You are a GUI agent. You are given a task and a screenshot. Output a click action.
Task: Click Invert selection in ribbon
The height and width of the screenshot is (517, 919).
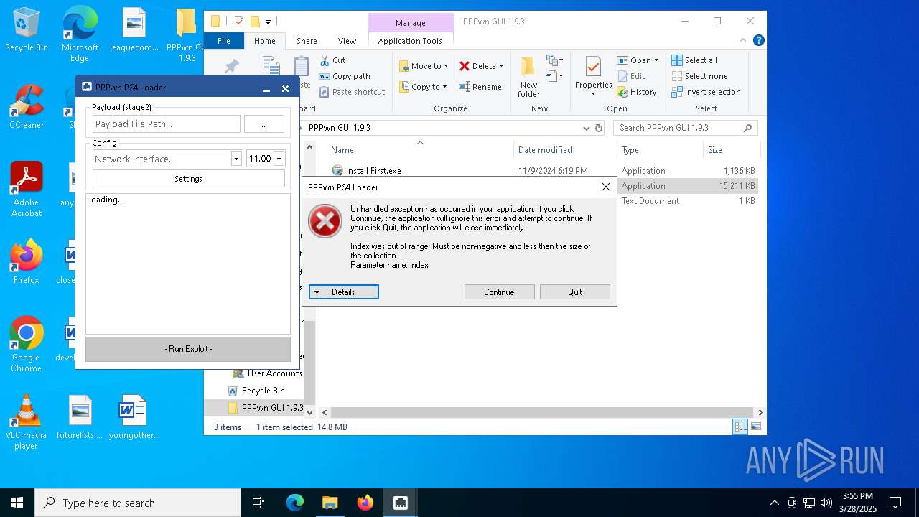coord(706,92)
